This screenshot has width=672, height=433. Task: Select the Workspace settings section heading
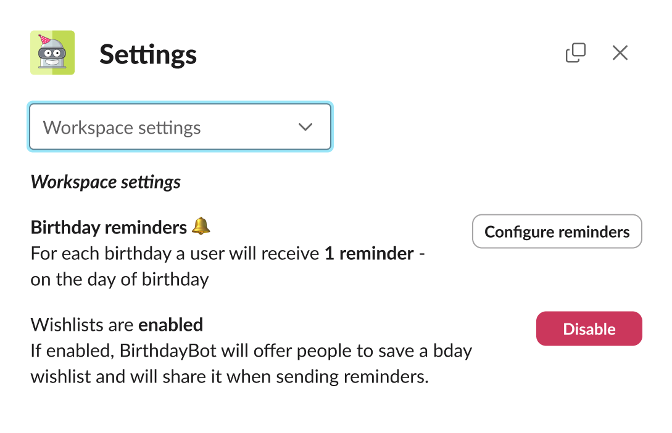[x=105, y=182]
